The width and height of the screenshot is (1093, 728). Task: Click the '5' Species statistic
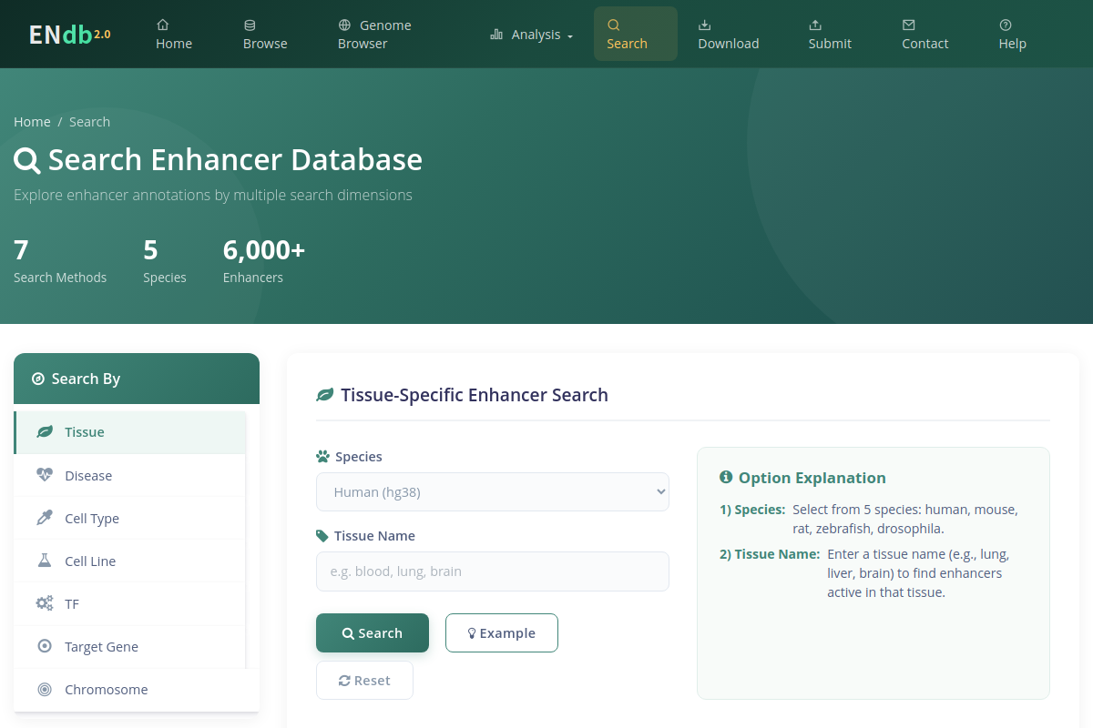[x=150, y=249]
